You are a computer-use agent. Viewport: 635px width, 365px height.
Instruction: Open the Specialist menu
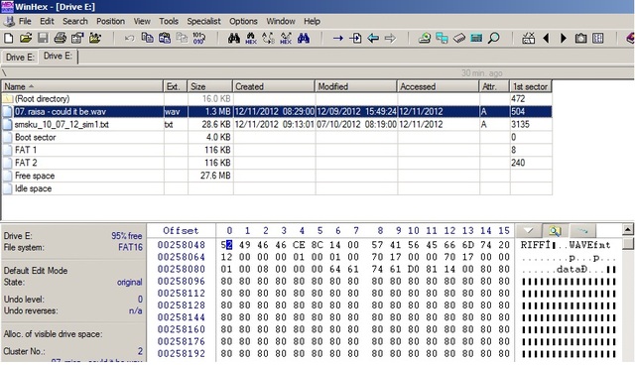203,21
